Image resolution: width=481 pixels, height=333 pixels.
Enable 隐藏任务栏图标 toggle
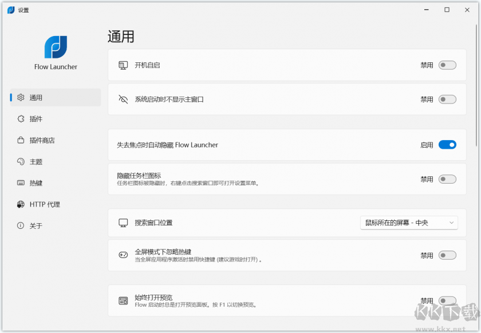tap(447, 179)
